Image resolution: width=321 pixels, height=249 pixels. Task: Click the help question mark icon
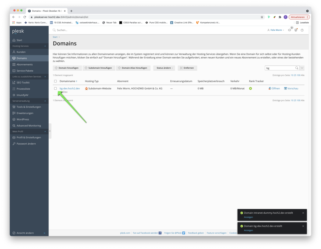coord(302,30)
